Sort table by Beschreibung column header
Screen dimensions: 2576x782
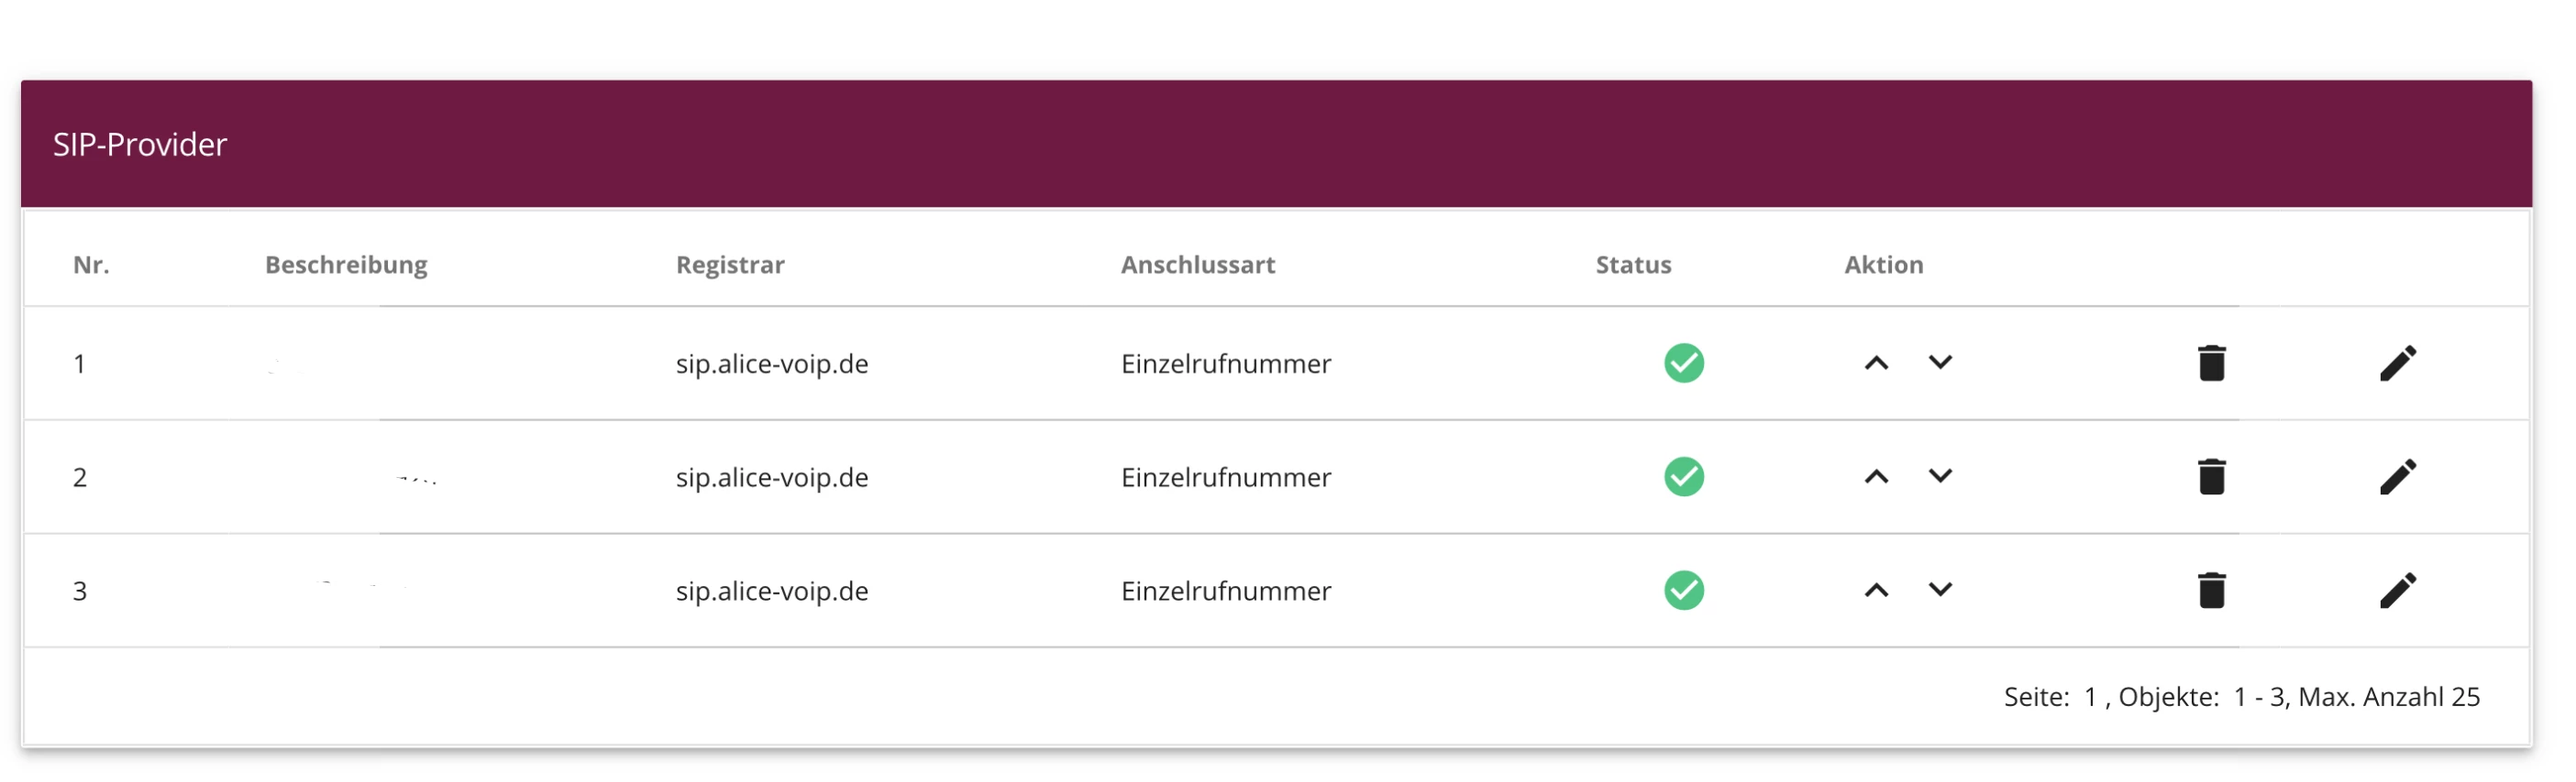(x=346, y=265)
